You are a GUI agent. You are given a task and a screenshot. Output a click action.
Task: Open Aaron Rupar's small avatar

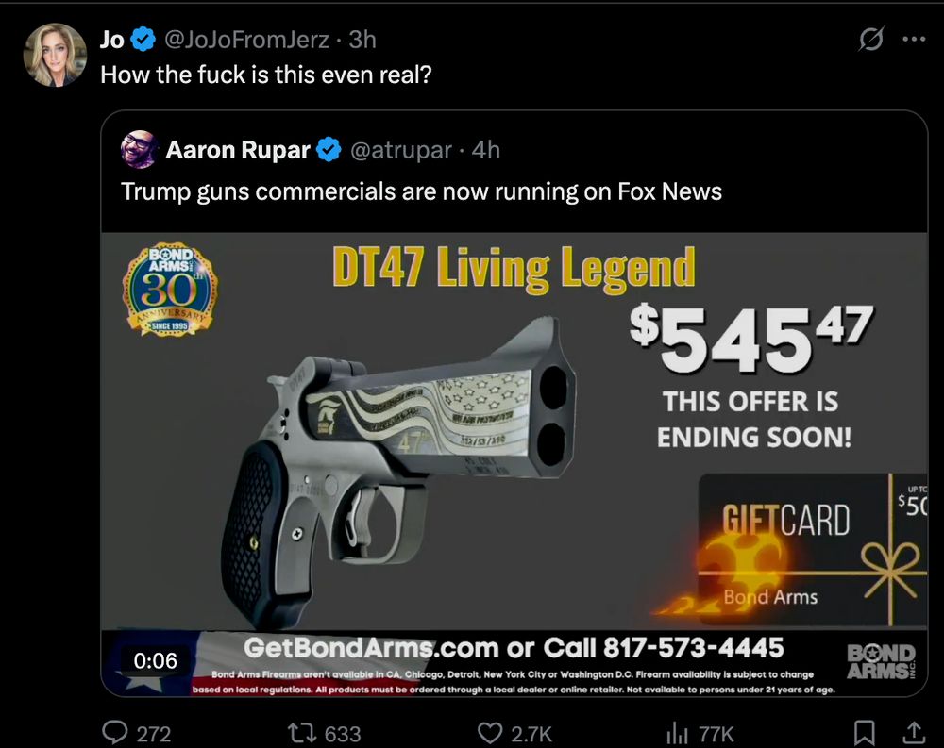tap(139, 149)
